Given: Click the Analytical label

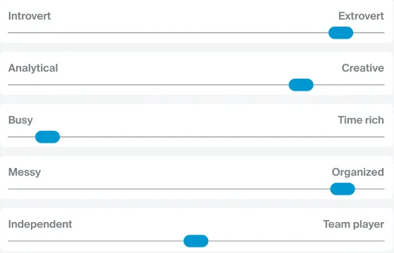Looking at the screenshot, I should [33, 68].
